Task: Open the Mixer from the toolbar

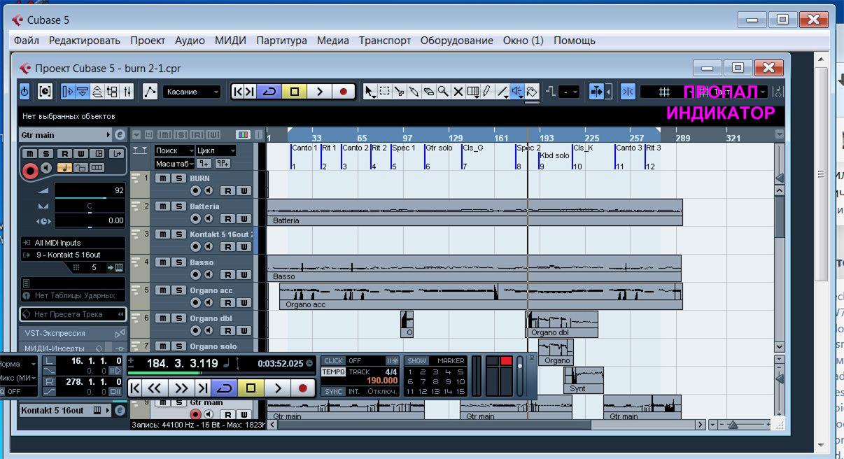Action: tap(127, 91)
